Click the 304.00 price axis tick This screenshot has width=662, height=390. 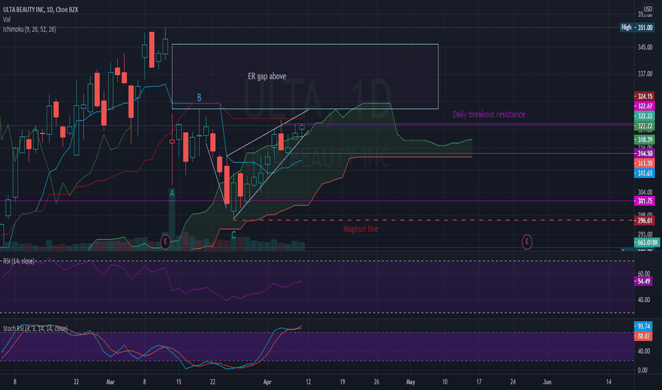pos(645,192)
